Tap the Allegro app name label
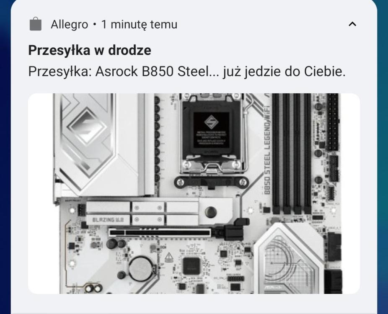Screen dimensions: 388x314 click(69, 24)
